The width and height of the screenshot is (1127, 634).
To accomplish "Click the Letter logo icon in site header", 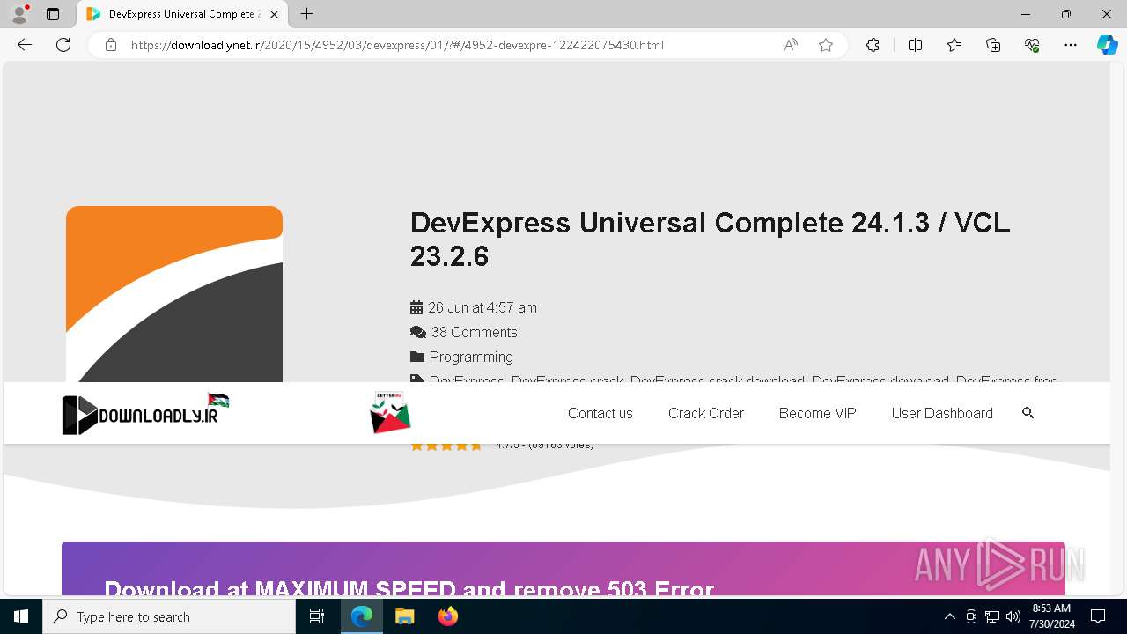I will pos(390,412).
